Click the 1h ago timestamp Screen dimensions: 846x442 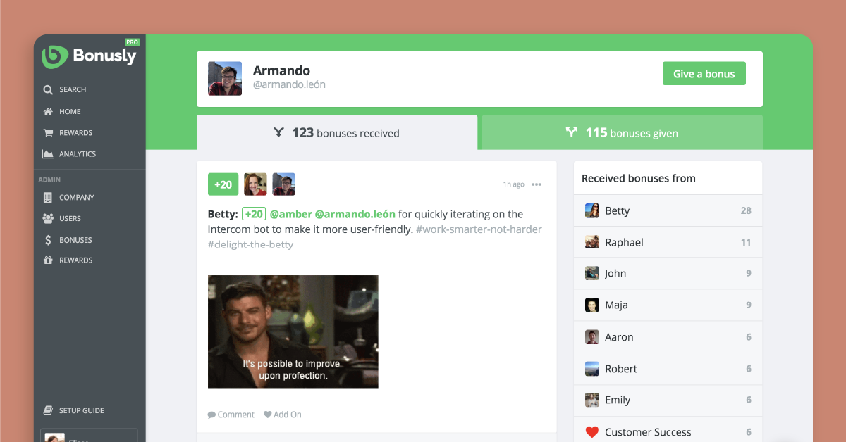513,184
